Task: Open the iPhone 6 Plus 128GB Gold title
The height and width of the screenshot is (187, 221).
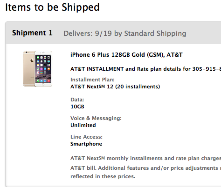Action: click(126, 55)
